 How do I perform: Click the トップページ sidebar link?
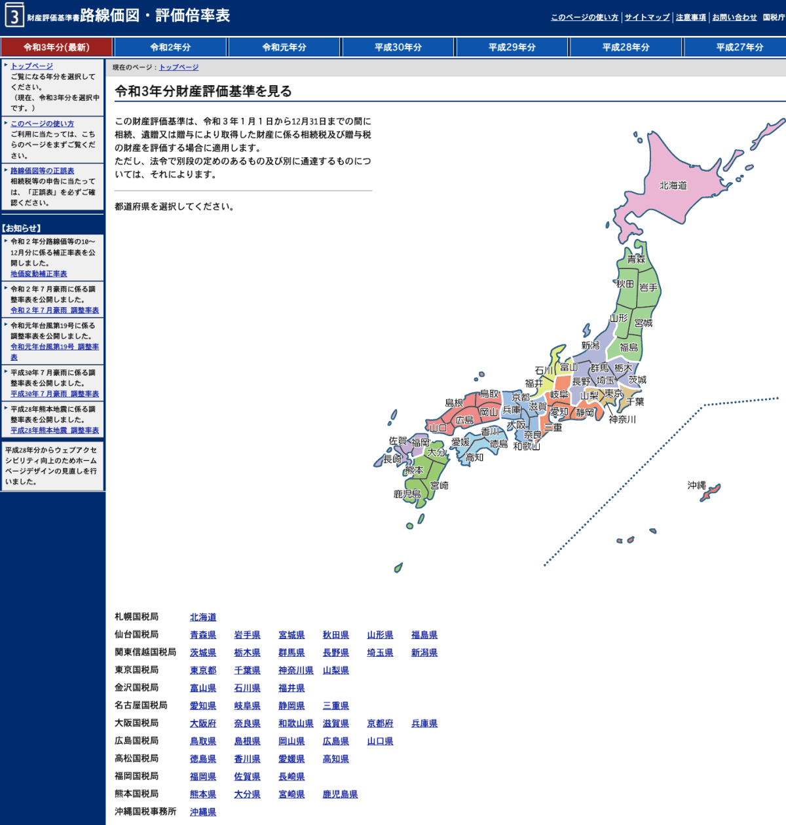pos(31,66)
